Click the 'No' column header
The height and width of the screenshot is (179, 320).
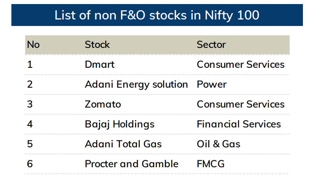(x=33, y=44)
